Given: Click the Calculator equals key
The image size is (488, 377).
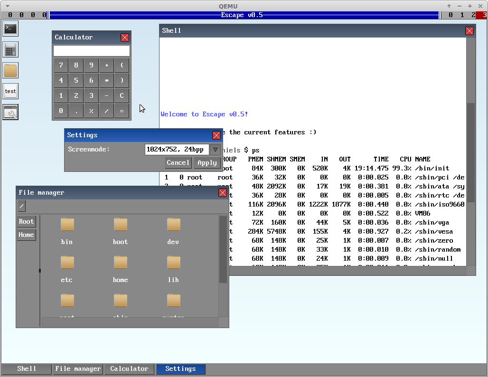Looking at the screenshot, I should [122, 111].
